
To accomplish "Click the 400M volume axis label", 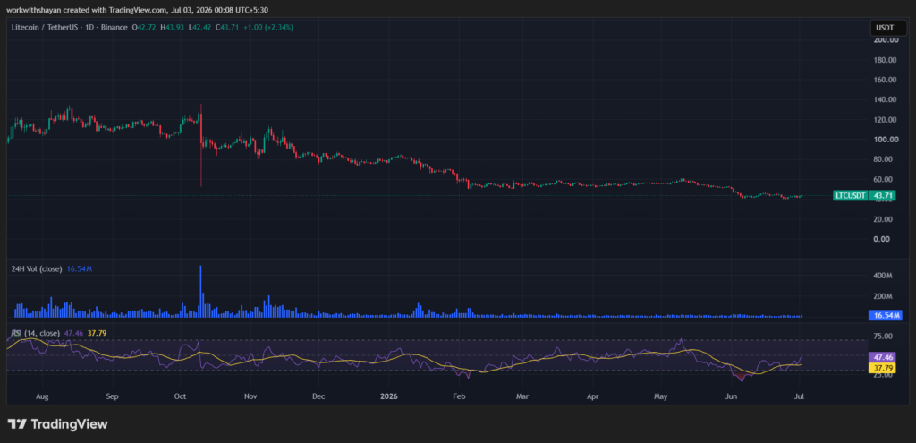I will (883, 276).
